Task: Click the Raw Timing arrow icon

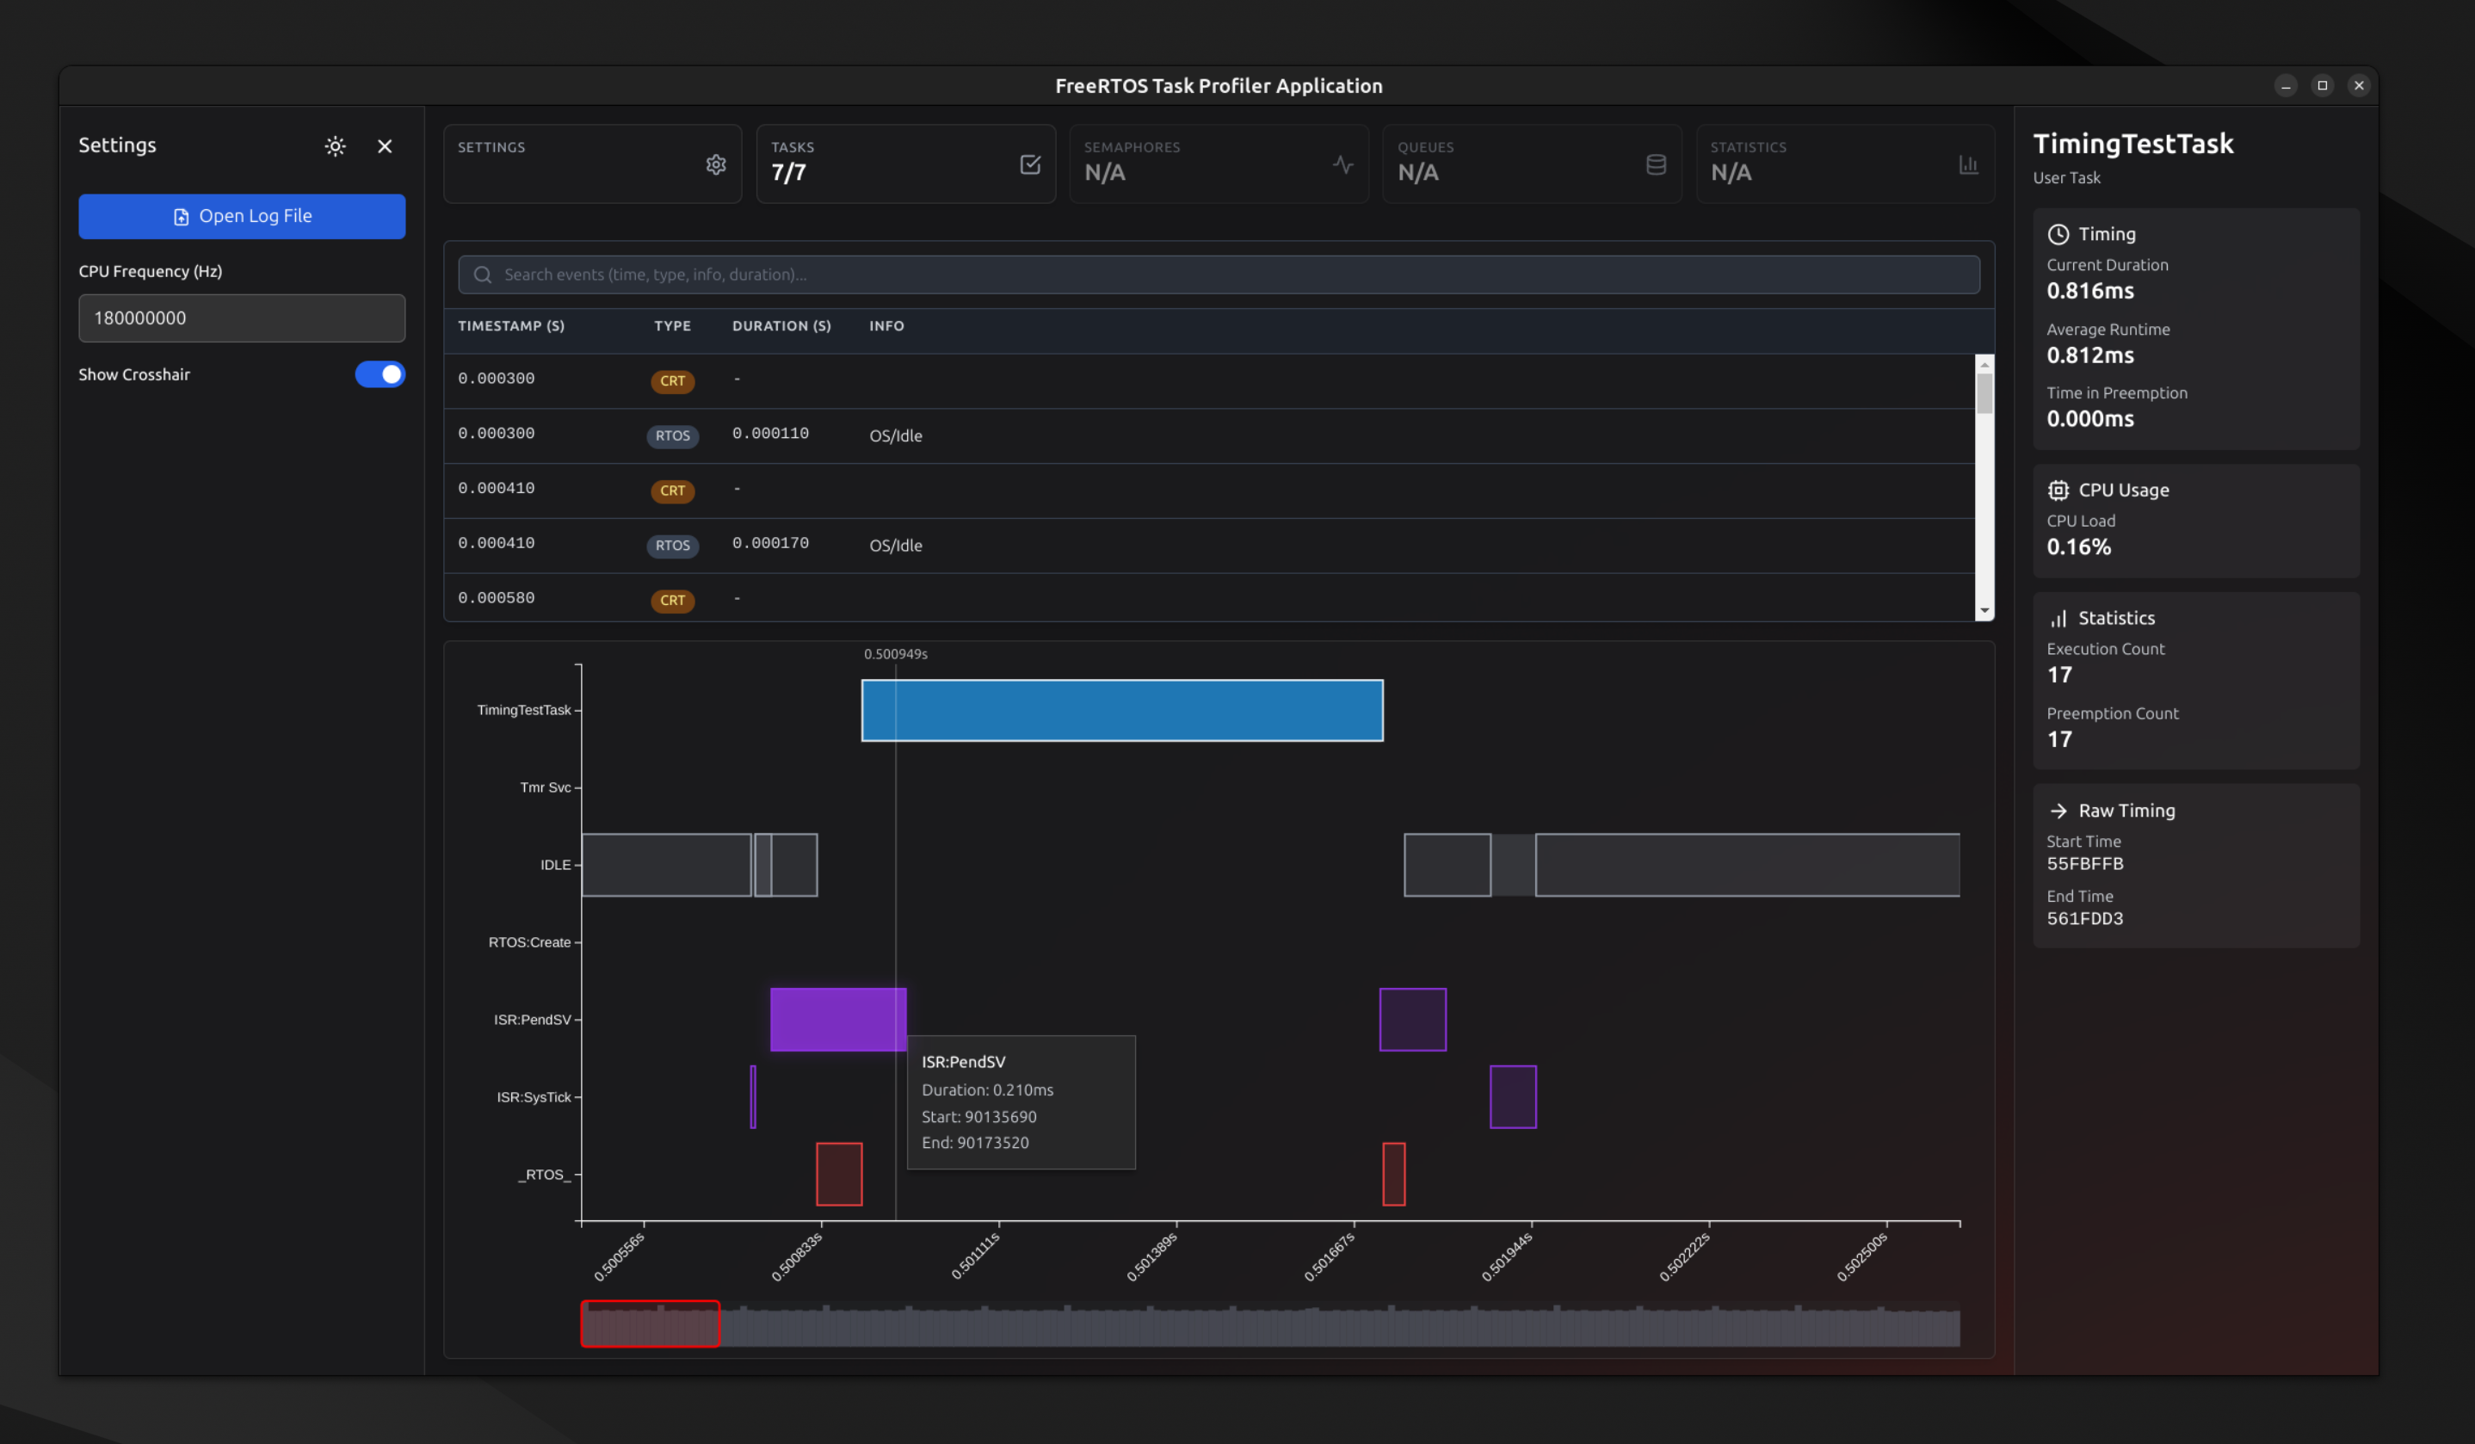Action: tap(2058, 811)
